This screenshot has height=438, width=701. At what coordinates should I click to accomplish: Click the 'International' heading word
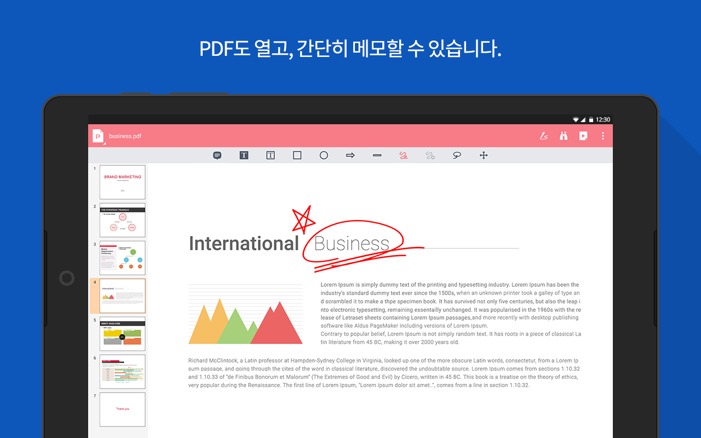point(244,244)
